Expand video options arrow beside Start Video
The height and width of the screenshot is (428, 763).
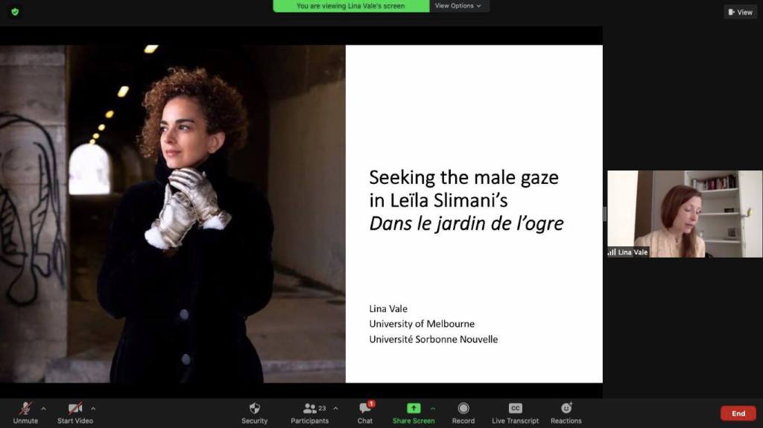click(x=93, y=408)
